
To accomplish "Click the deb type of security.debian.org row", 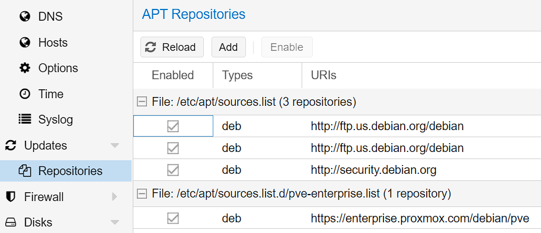I will [232, 170].
